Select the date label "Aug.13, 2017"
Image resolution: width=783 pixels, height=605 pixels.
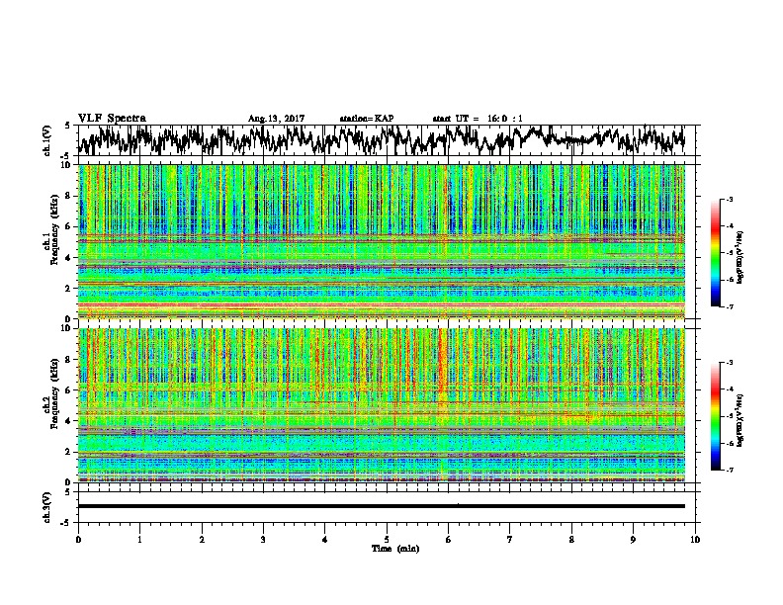(276, 119)
